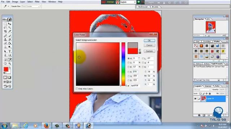
Task: Switch to the Paths tab
Action: (217, 86)
